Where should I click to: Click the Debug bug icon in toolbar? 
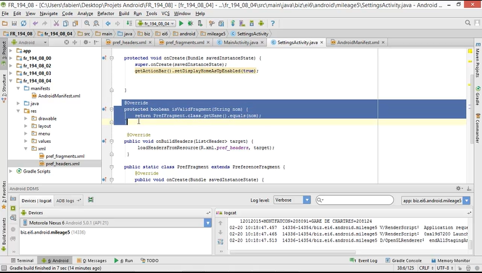coord(190,23)
